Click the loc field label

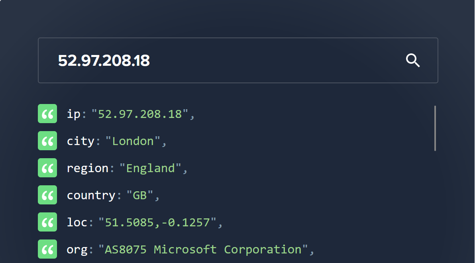[x=77, y=222]
